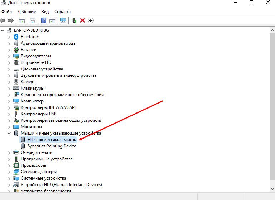The image size is (275, 200).
Task: Select Устройства HID (Human Interface Devices) label
Action: click(x=61, y=185)
